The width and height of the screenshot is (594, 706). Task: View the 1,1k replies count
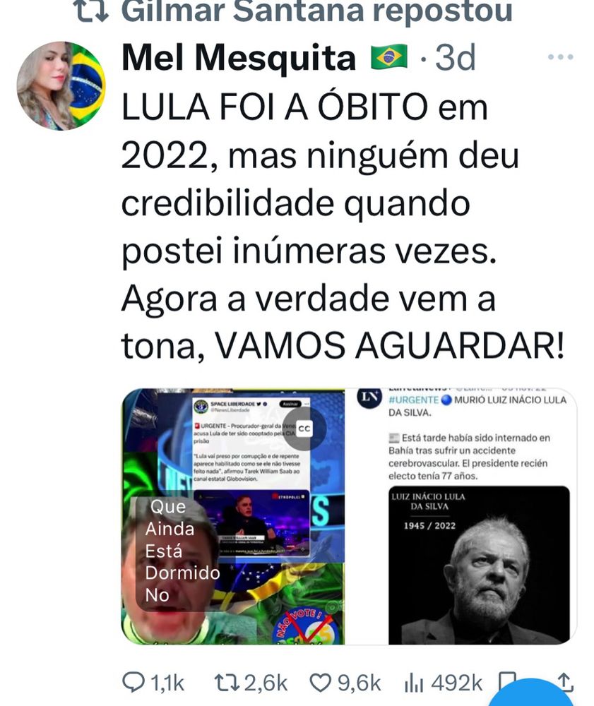tap(167, 683)
